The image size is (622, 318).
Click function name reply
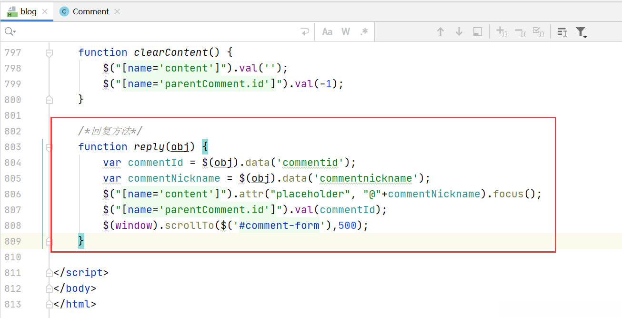pos(150,147)
